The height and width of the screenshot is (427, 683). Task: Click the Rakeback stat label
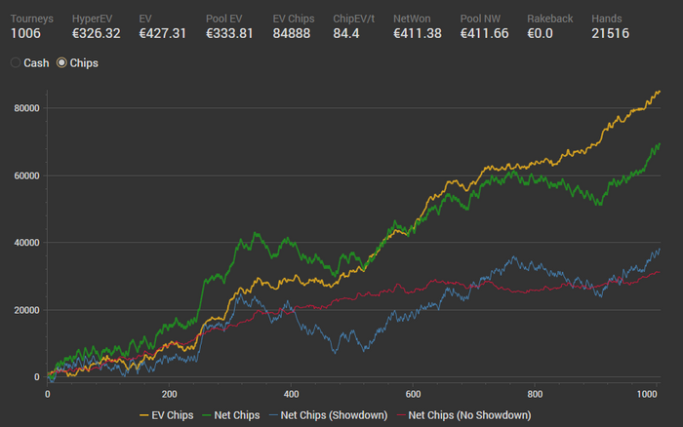550,19
